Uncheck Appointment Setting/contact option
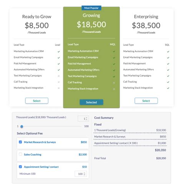182x192 pixels. pos(20,167)
